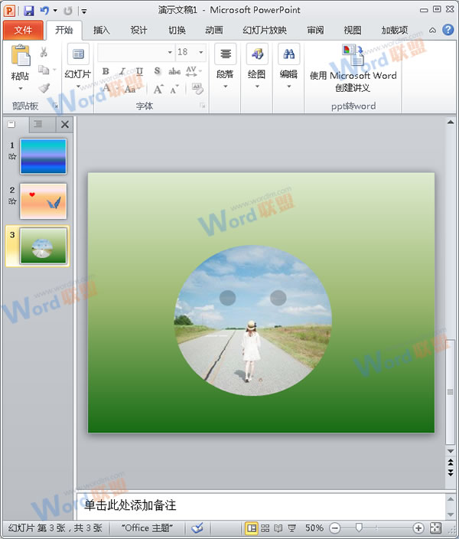Open Customize Quick Access Toolbar arrow

(x=84, y=11)
